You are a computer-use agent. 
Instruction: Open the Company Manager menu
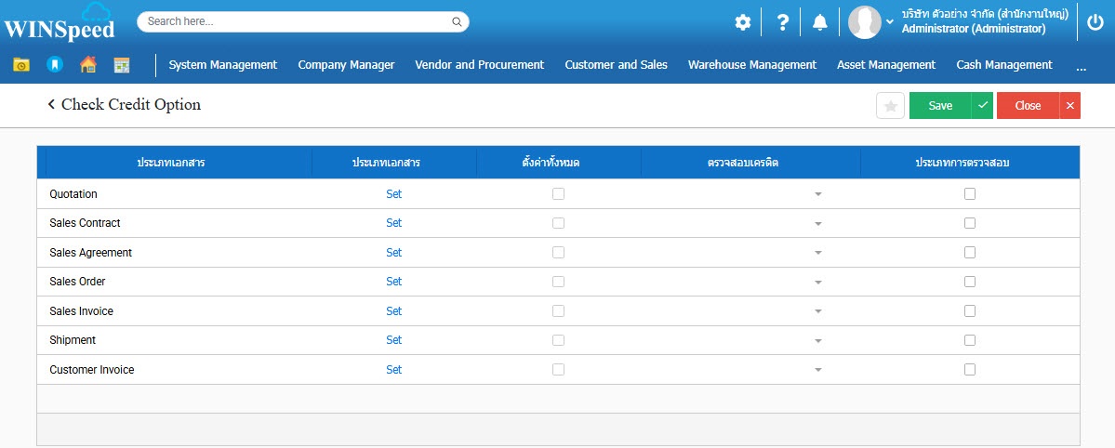coord(346,65)
